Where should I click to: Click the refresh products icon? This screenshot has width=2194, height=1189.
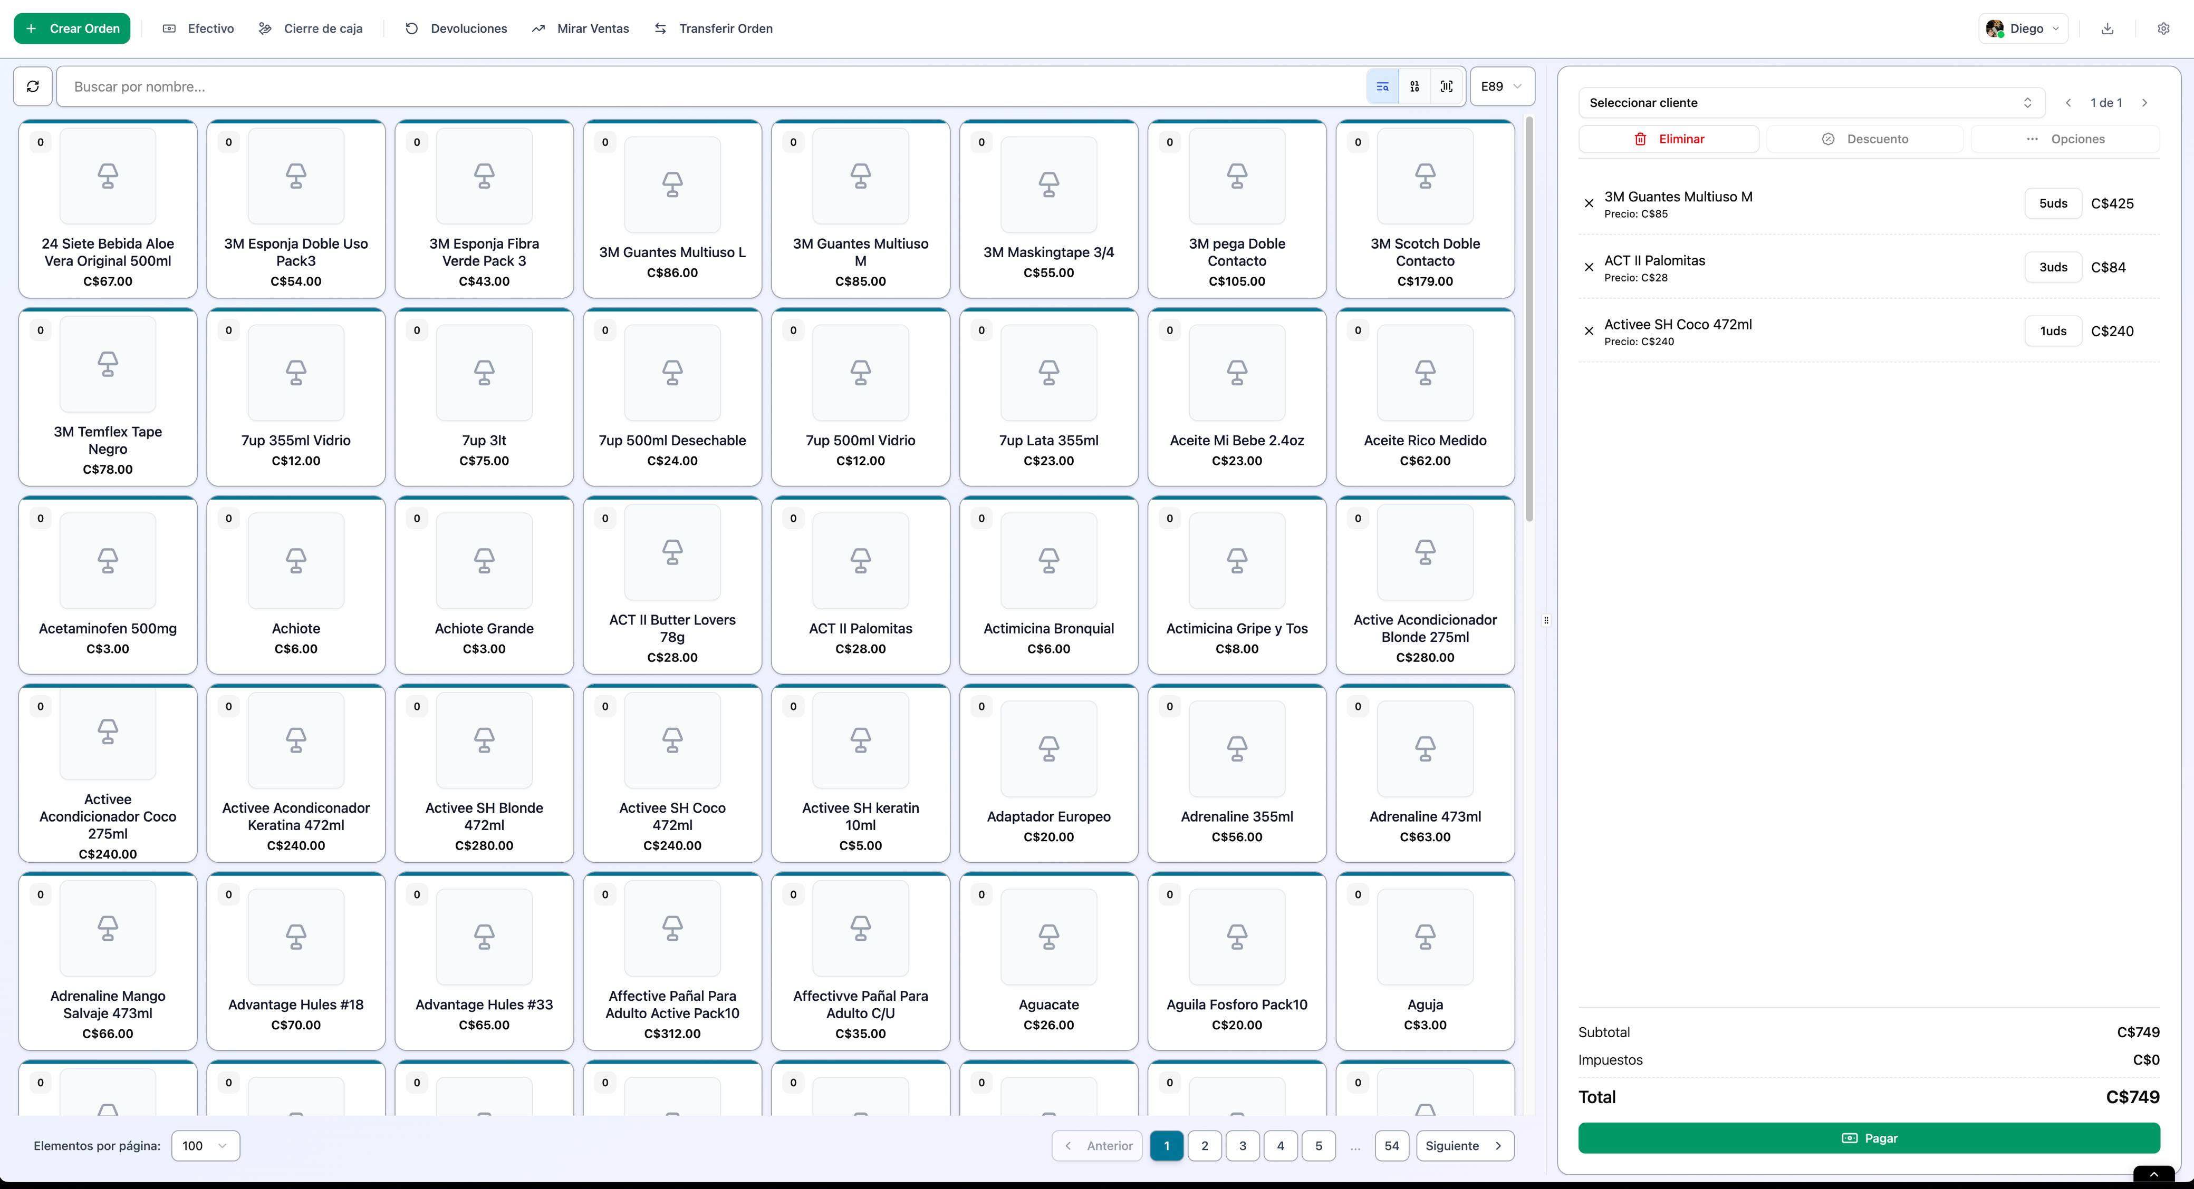pyautogui.click(x=33, y=86)
